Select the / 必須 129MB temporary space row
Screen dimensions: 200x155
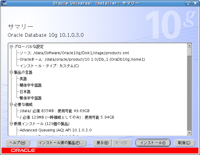tap(67, 117)
